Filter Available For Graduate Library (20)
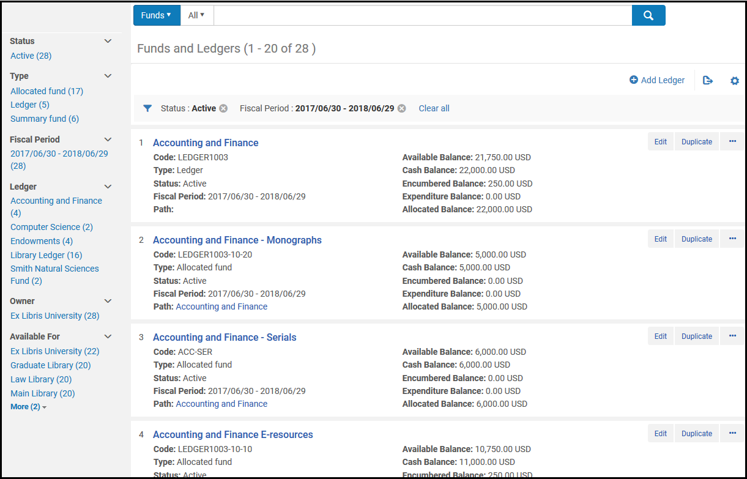Screen dimensions: 747x479 (x=50, y=365)
